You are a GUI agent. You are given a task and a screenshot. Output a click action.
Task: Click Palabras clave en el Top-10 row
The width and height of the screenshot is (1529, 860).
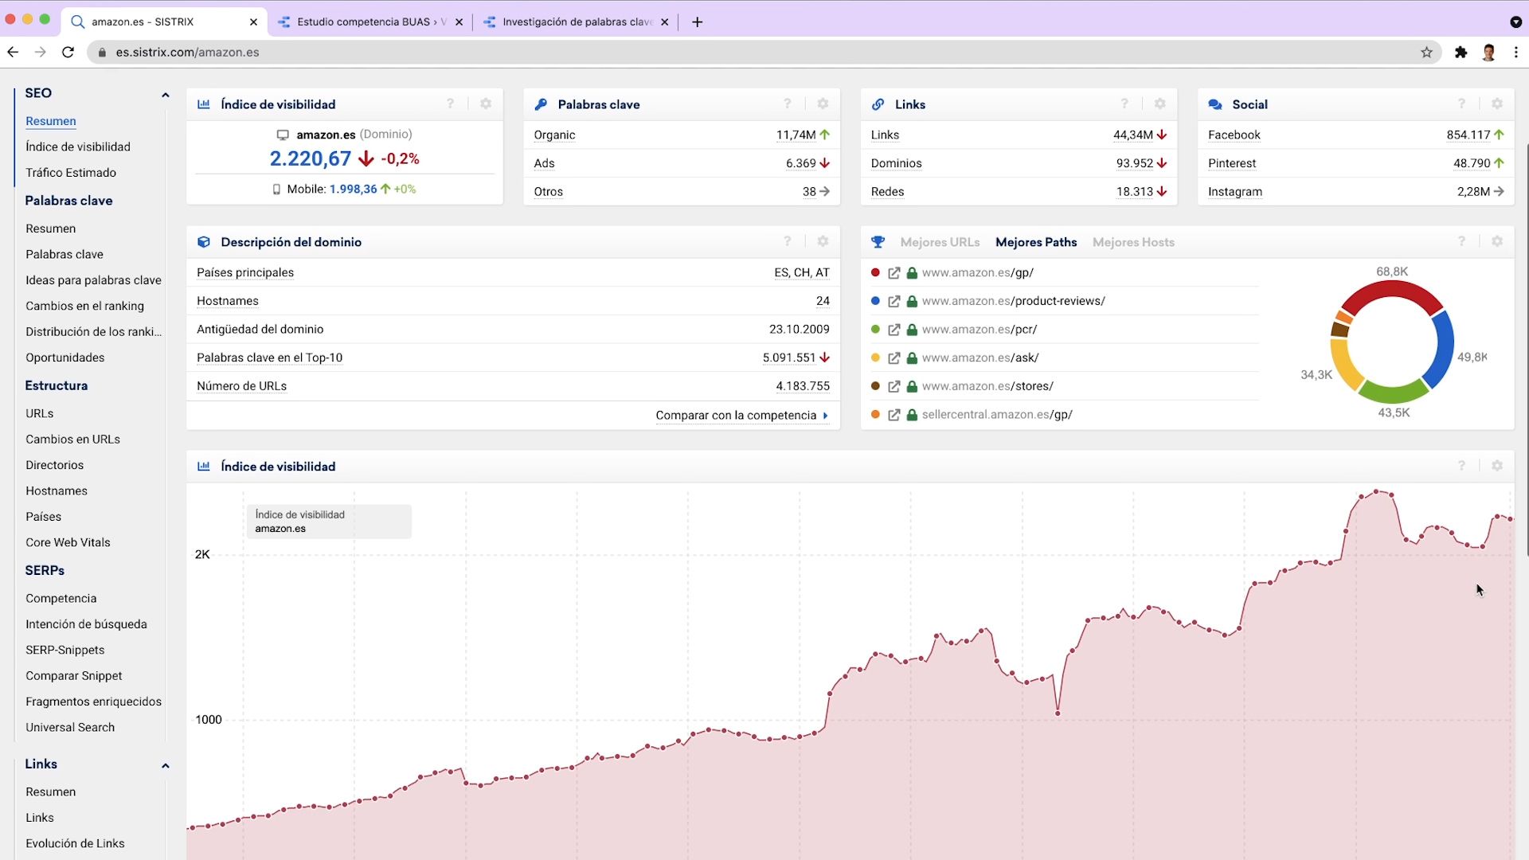click(513, 358)
